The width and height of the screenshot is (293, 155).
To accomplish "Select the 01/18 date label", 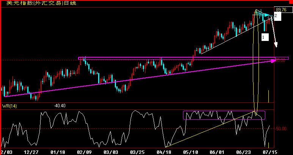I will (58, 152).
